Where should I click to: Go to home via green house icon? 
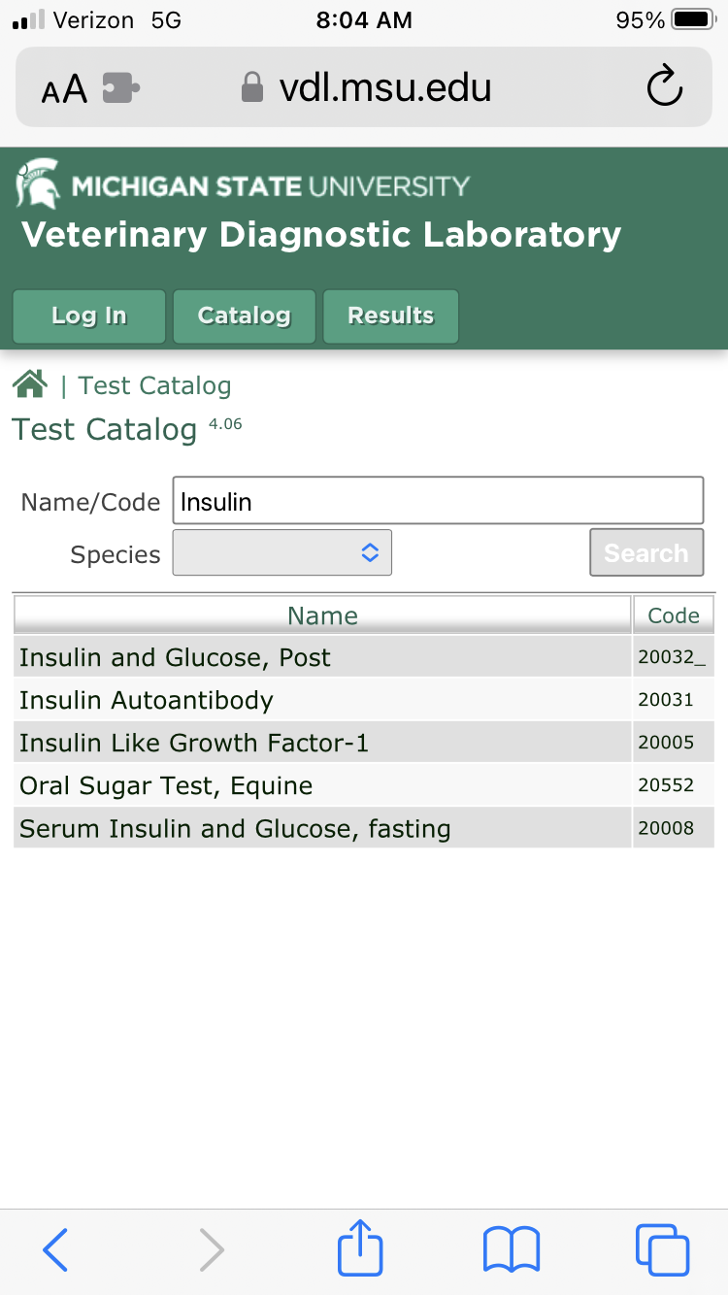[x=30, y=385]
